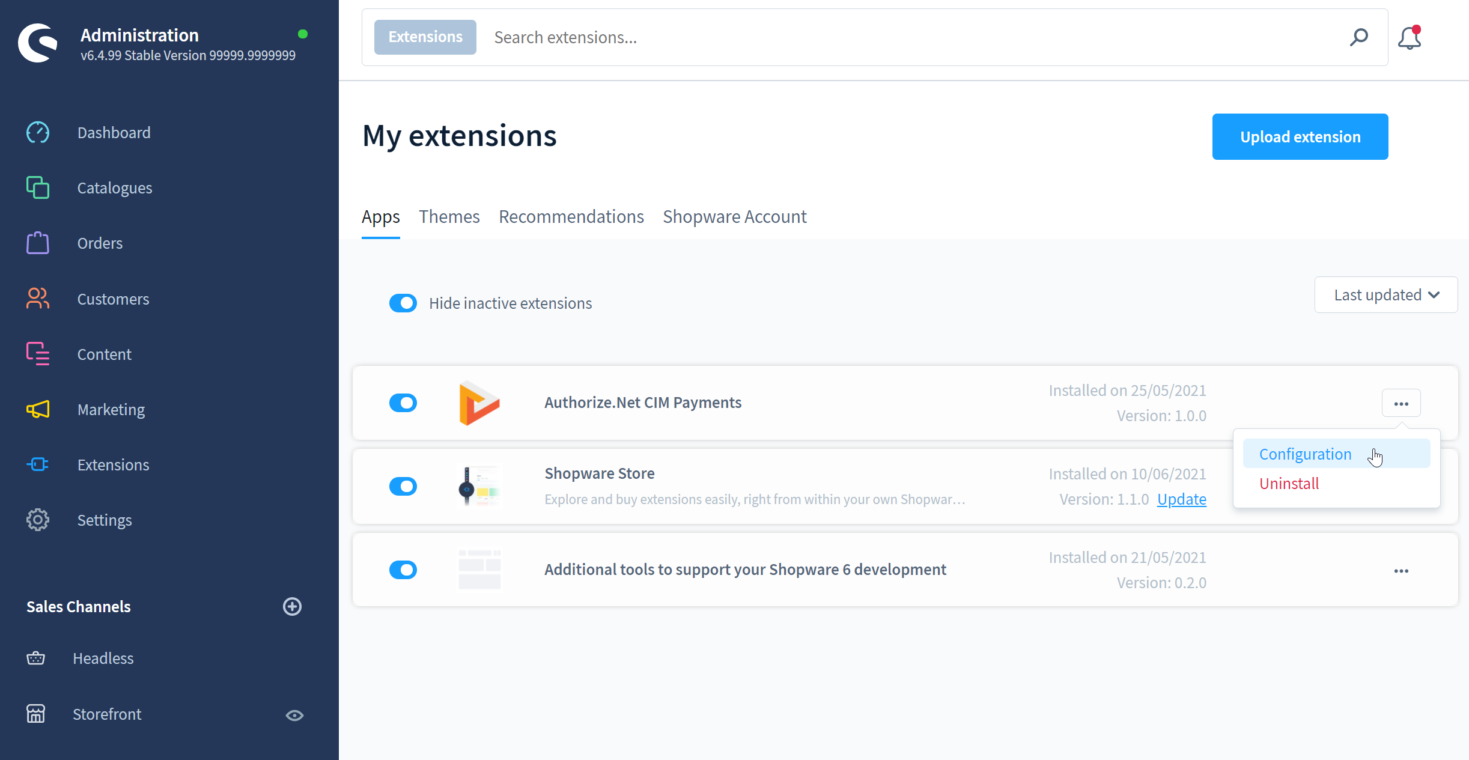Open Customers from the sidebar
Screen dimensions: 1469x760
tap(114, 299)
